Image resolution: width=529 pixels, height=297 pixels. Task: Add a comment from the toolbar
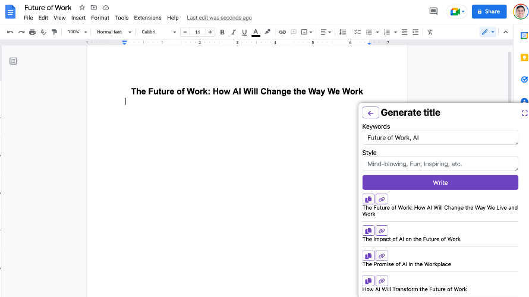pyautogui.click(x=294, y=32)
